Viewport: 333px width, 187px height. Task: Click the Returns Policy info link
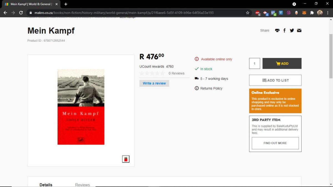pos(211,88)
